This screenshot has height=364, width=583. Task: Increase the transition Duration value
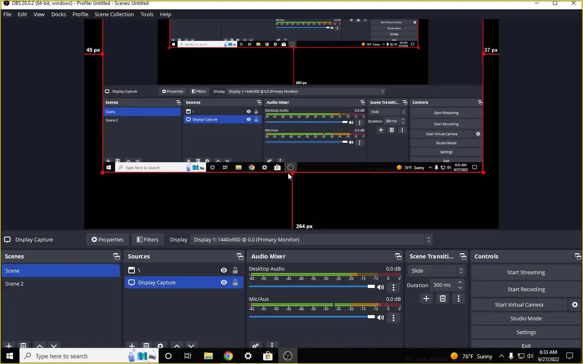click(460, 282)
